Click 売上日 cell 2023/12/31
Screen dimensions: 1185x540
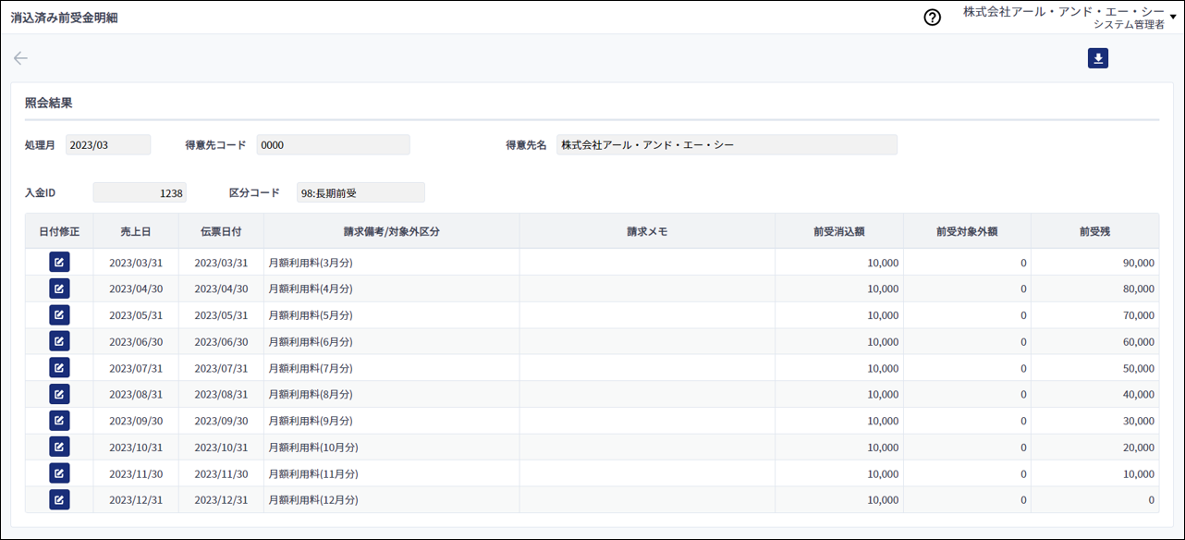(x=136, y=499)
